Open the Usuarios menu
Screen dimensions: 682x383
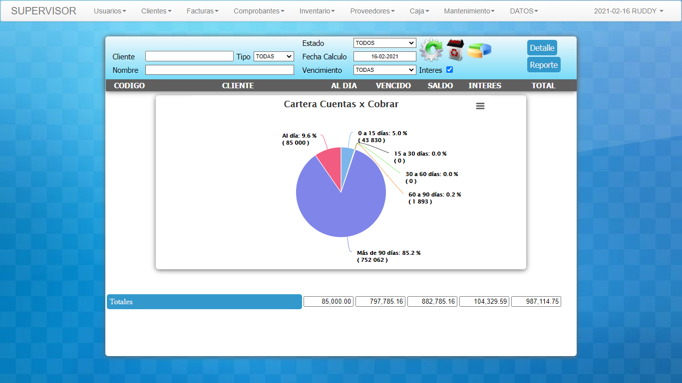click(110, 11)
